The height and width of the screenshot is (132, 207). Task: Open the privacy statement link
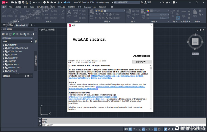point(107,88)
